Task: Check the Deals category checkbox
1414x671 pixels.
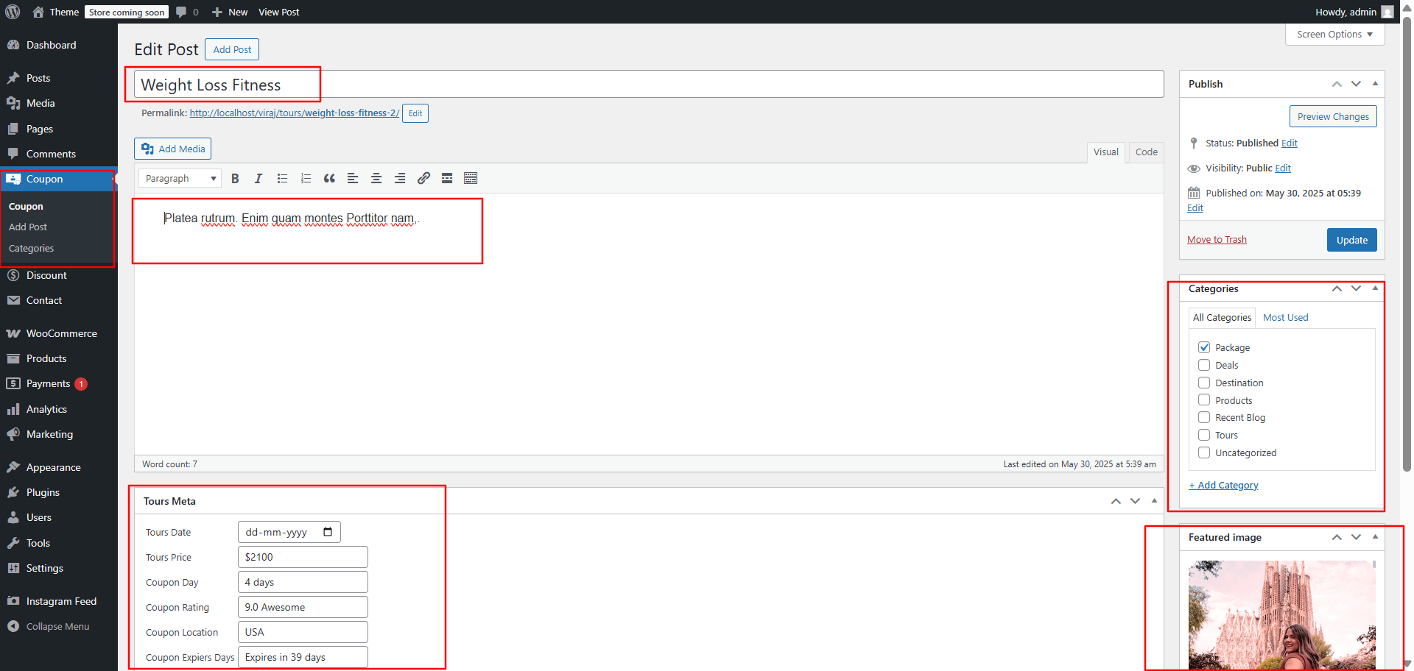Action: (x=1204, y=365)
